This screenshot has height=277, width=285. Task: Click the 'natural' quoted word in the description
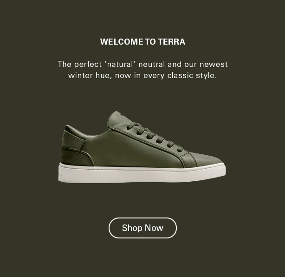tap(120, 64)
